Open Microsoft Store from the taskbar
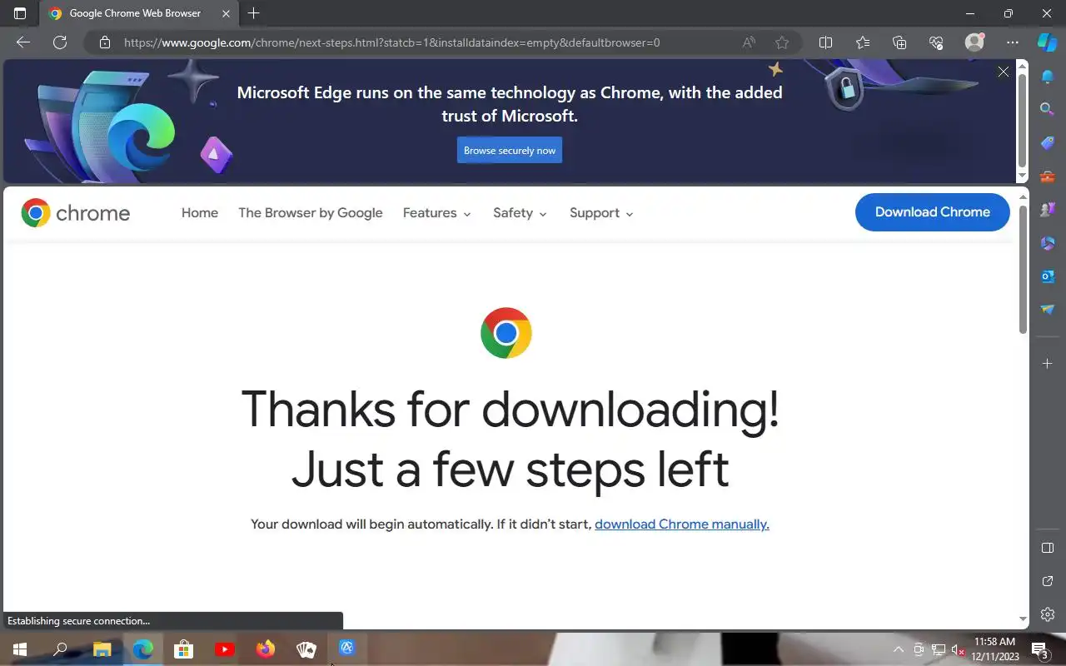 [x=183, y=649]
